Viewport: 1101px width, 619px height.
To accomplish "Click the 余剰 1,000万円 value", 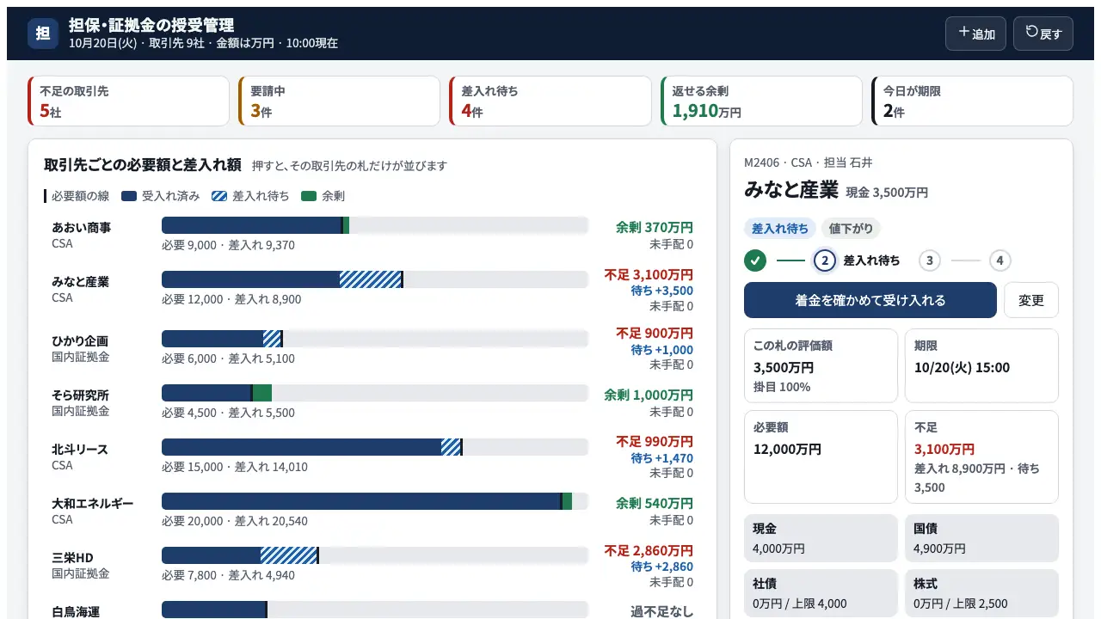I will [649, 395].
